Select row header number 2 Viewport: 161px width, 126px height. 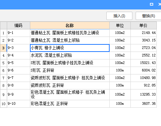point(4,40)
